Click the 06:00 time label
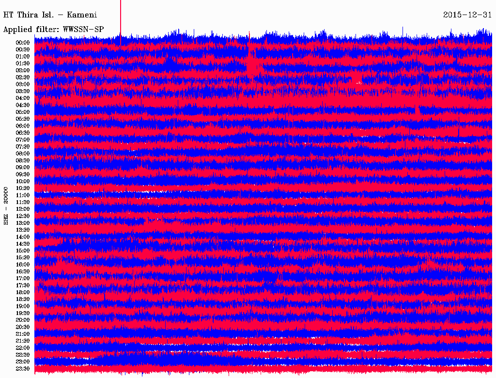 point(23,126)
